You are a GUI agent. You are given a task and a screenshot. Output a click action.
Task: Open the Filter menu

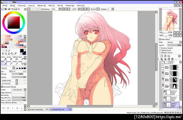tap(52, 5)
